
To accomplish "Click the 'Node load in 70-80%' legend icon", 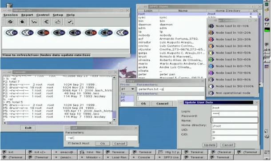I will pos(211,73).
